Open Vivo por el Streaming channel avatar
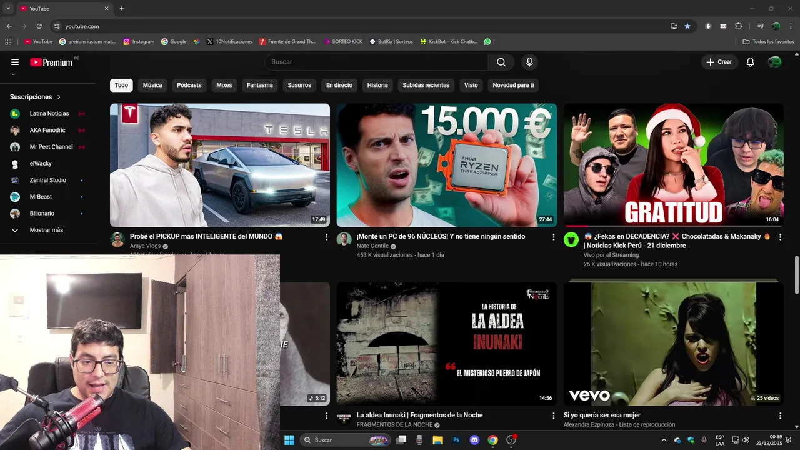Image resolution: width=800 pixels, height=450 pixels. click(x=571, y=239)
